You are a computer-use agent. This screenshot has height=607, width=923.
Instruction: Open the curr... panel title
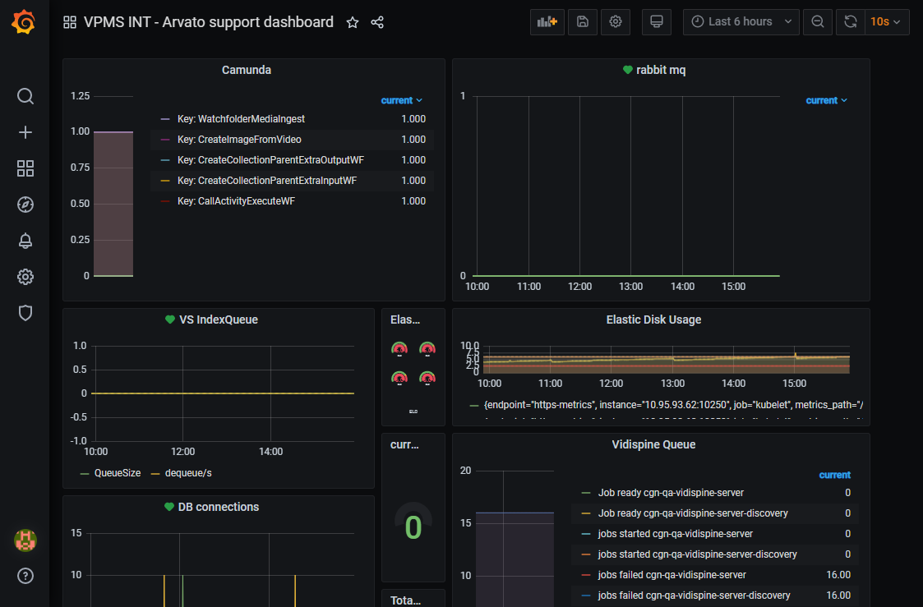coord(404,444)
